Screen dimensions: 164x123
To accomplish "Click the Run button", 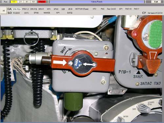I will [x=5, y=2].
